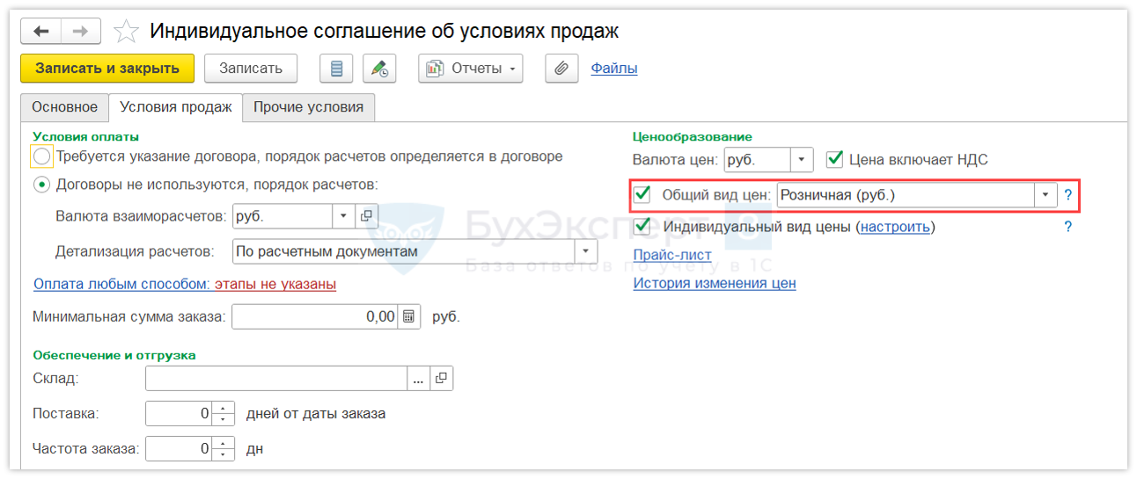Click Записать и закрыть button
This screenshot has height=479, width=1137.
tap(107, 69)
